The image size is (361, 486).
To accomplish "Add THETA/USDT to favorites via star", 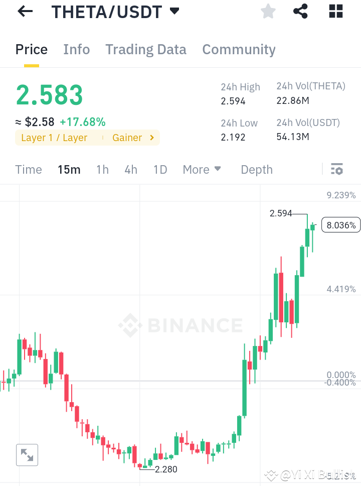I will 268,11.
